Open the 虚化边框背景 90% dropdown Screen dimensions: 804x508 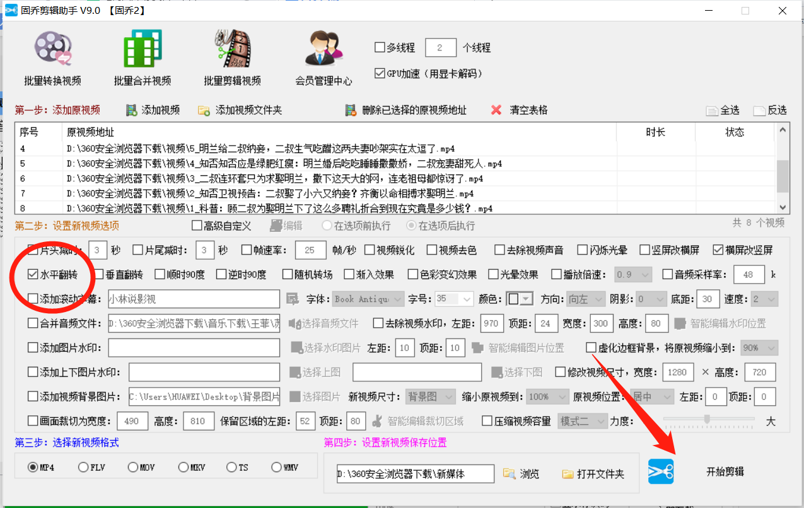coord(759,348)
